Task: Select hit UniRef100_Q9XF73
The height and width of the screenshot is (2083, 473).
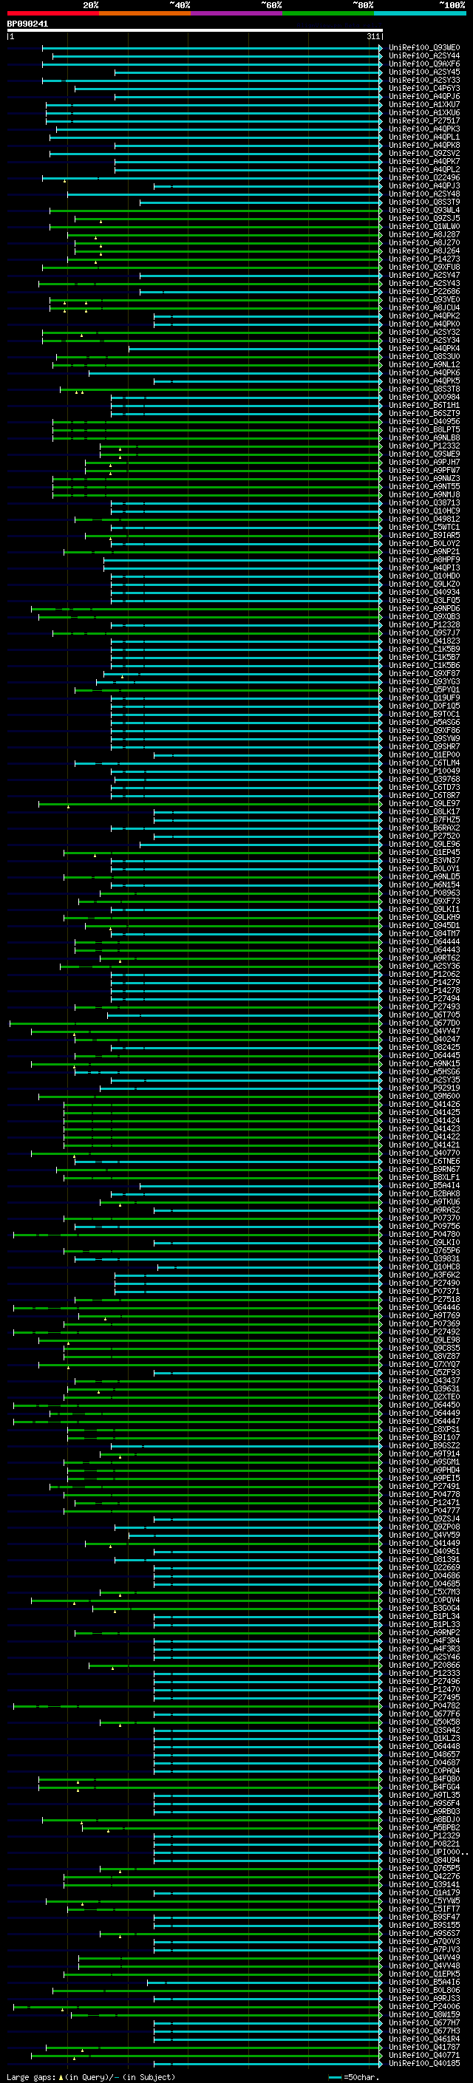Action: click(424, 901)
